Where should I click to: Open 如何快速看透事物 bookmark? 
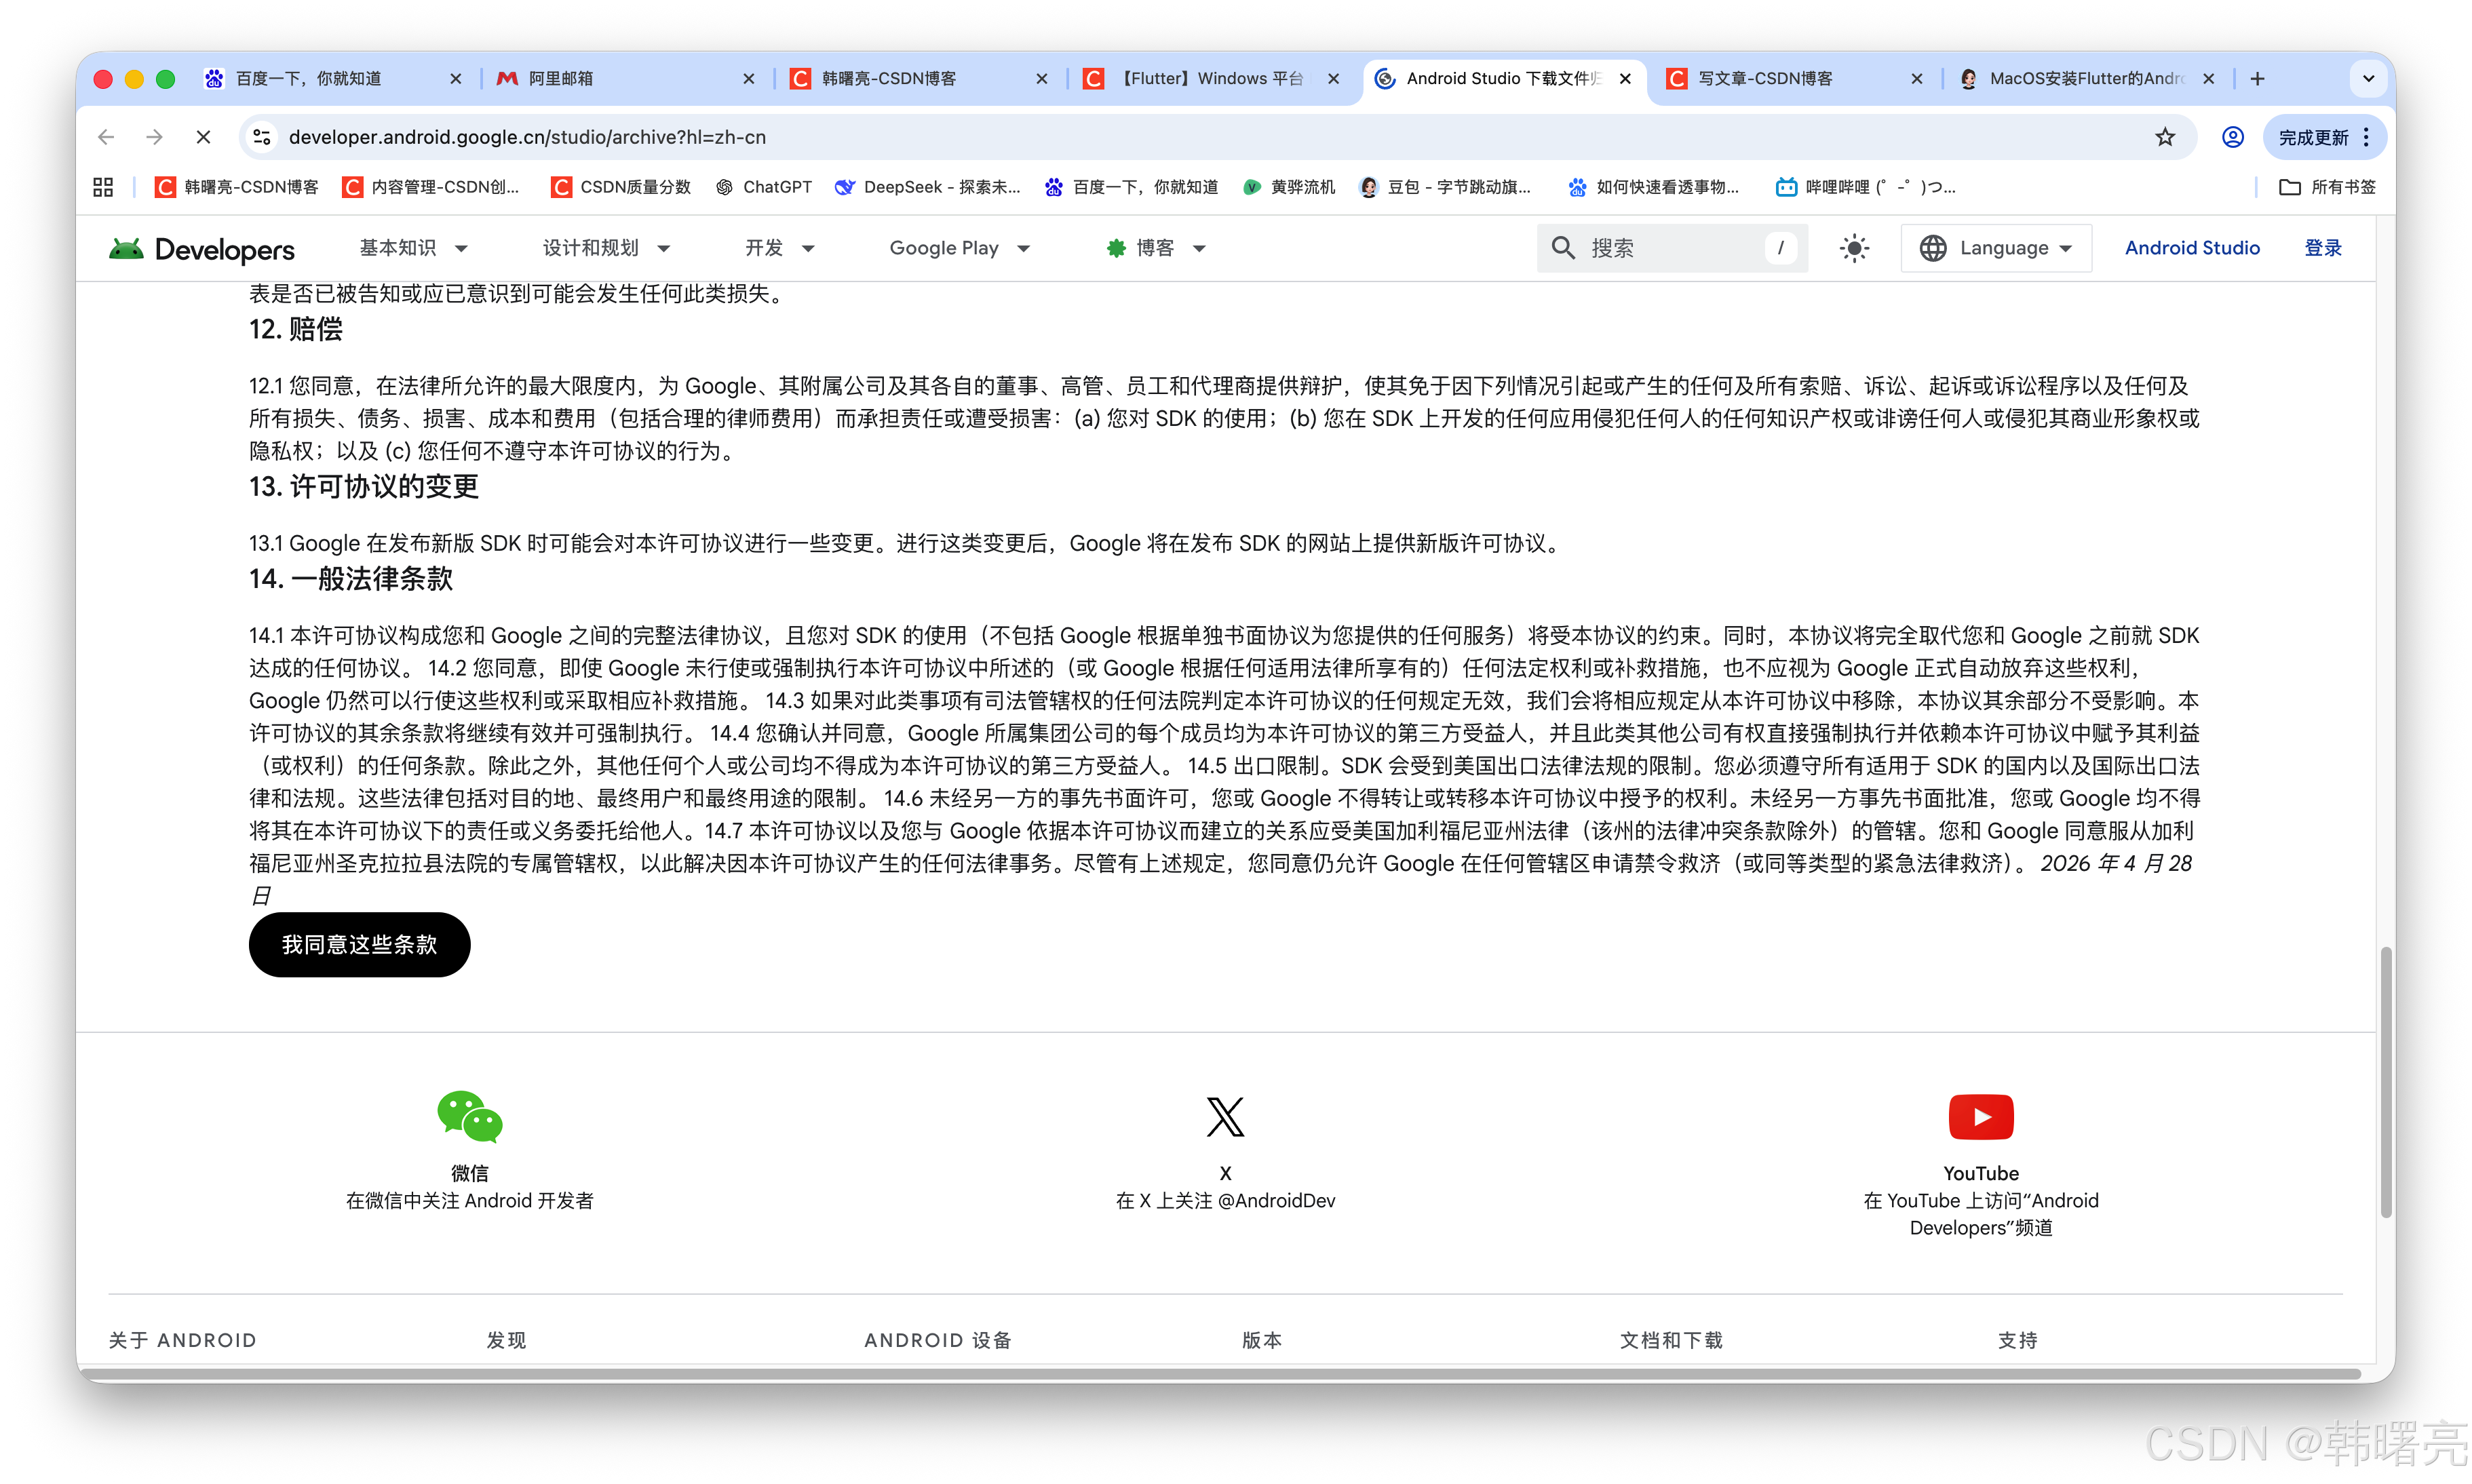point(1654,187)
